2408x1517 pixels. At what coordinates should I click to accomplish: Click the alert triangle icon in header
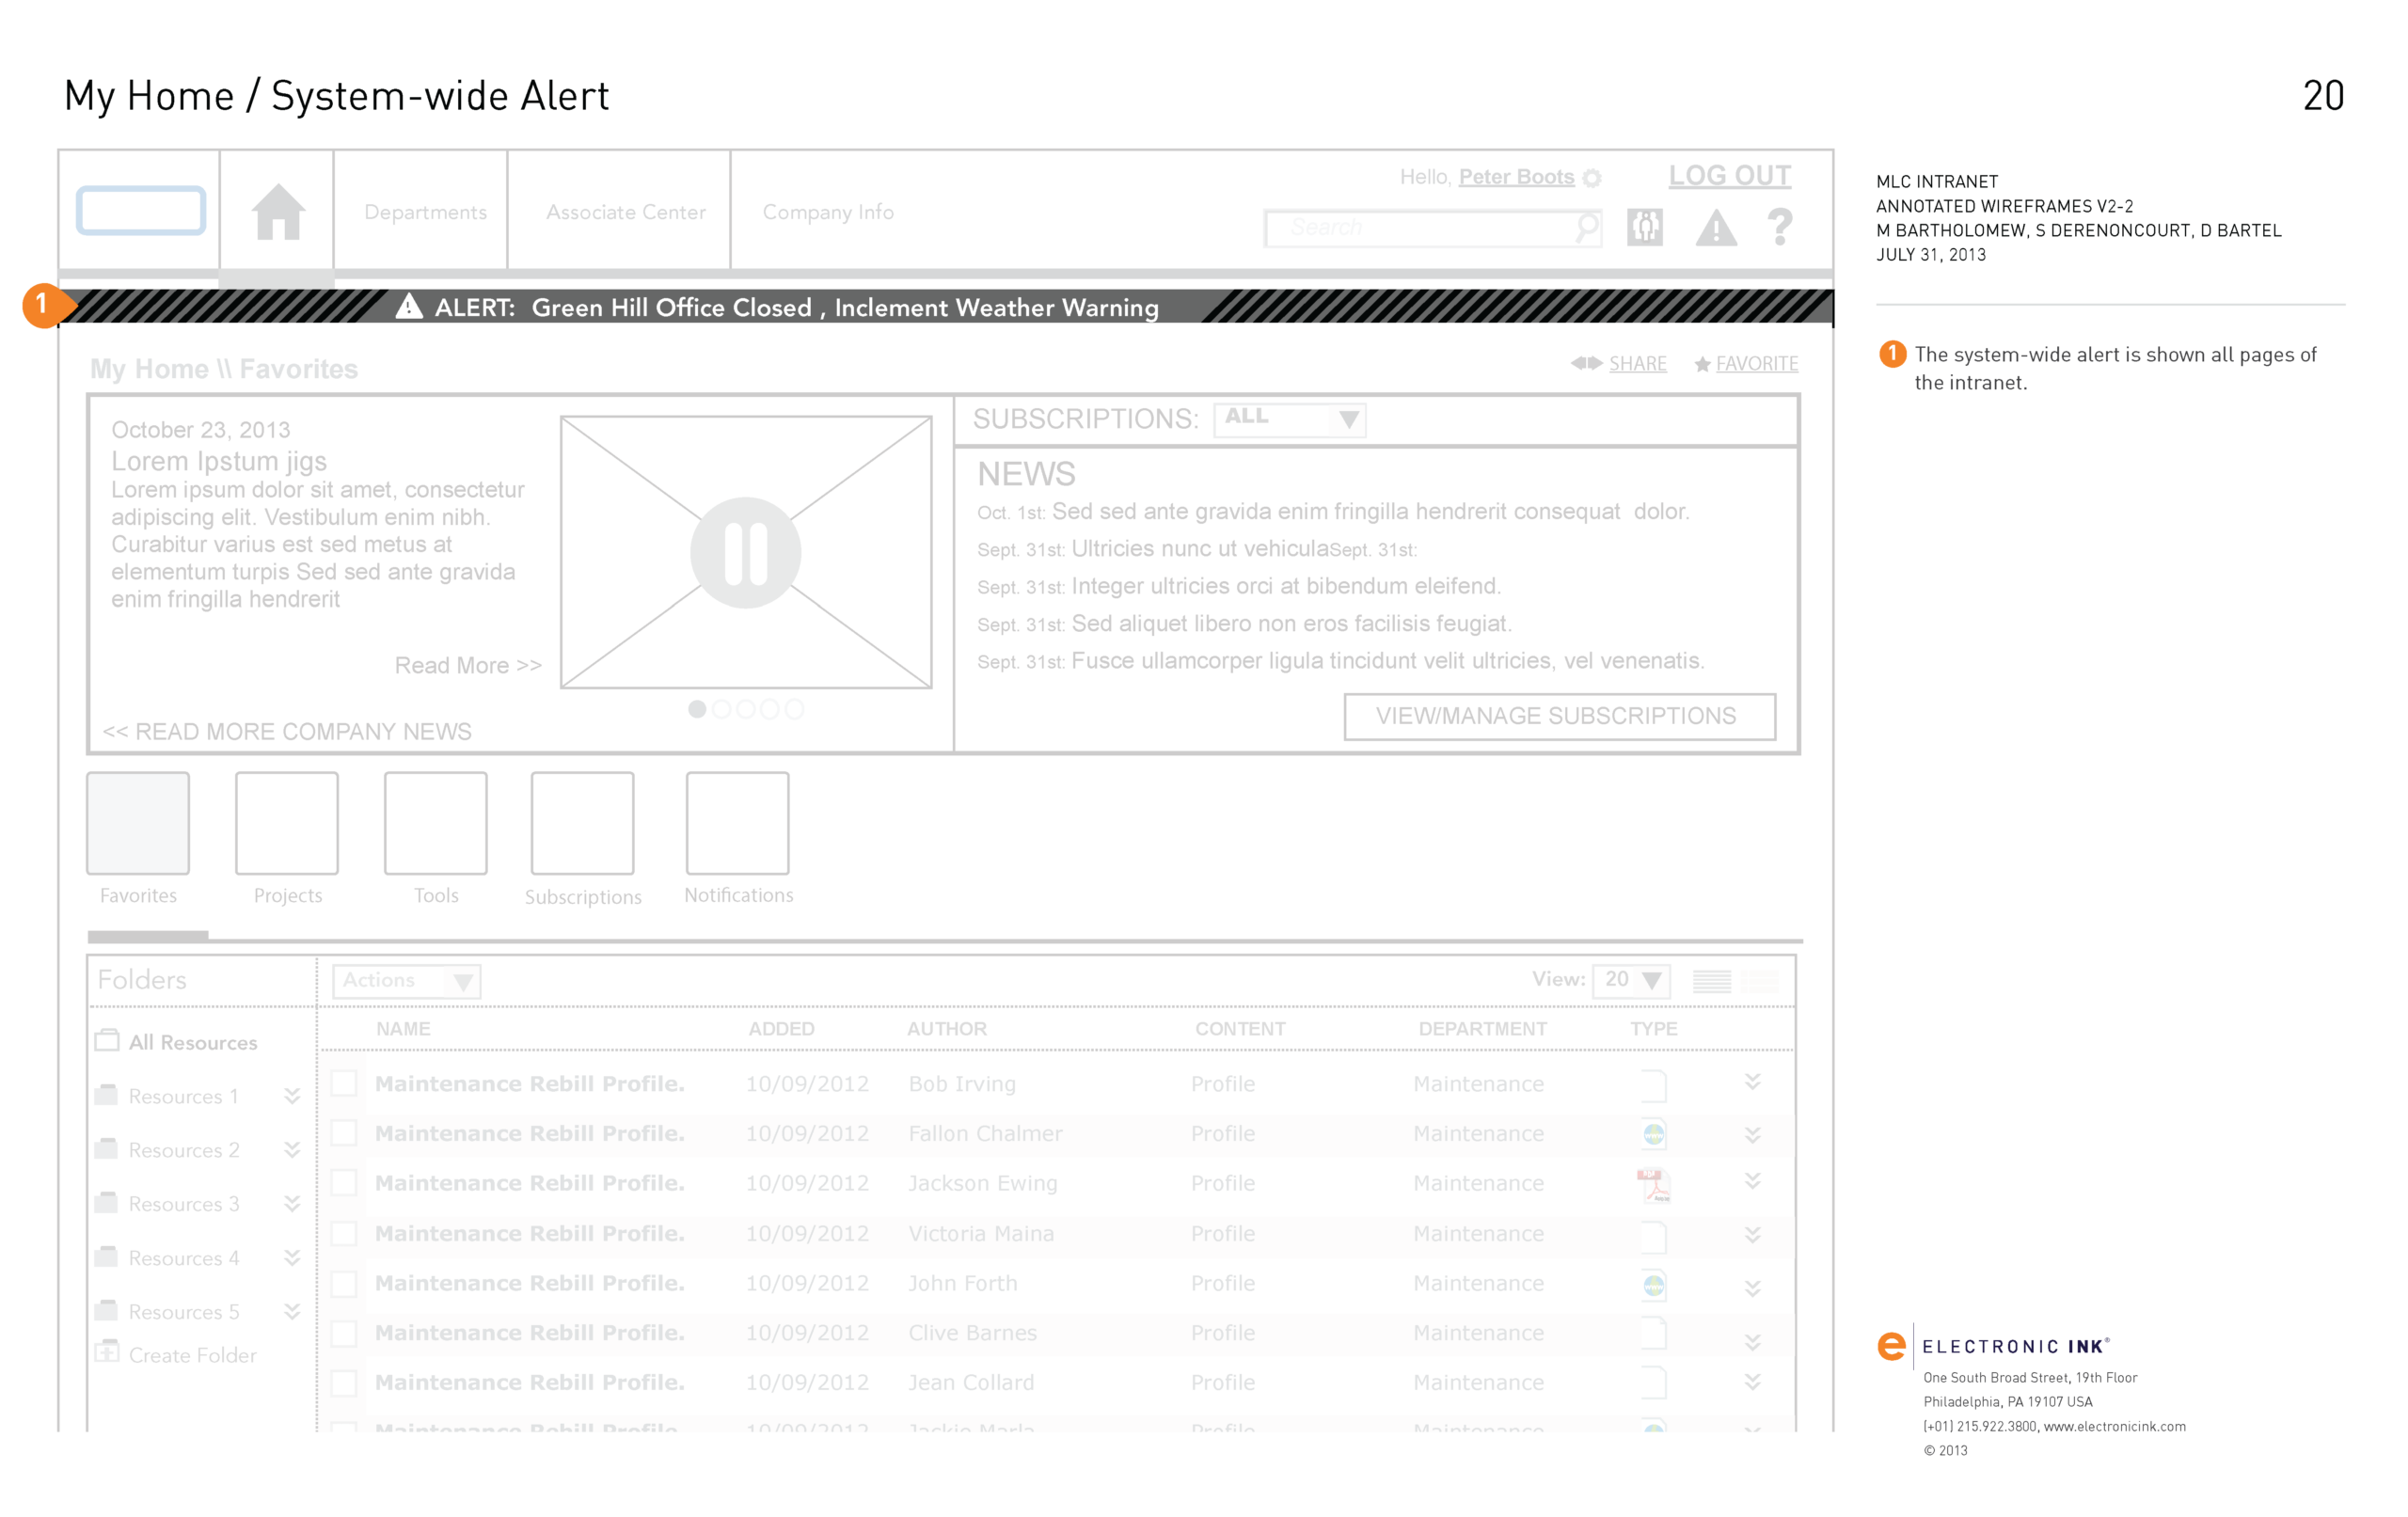(1715, 228)
